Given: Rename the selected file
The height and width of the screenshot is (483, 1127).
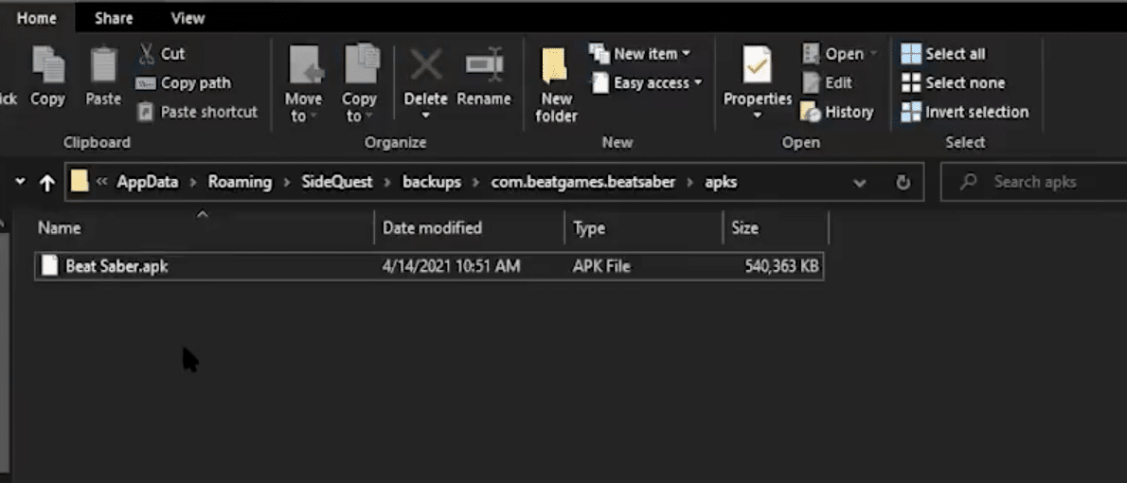Looking at the screenshot, I should click(x=484, y=76).
